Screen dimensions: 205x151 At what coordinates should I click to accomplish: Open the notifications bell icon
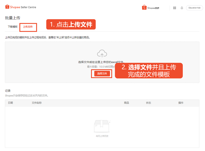(x=182, y=8)
